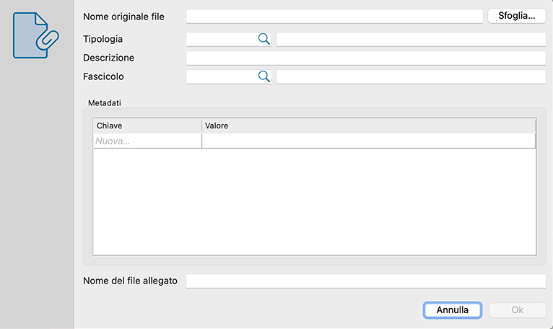The width and height of the screenshot is (553, 329).
Task: Open the Fascicolo search lookup
Action: (x=264, y=76)
